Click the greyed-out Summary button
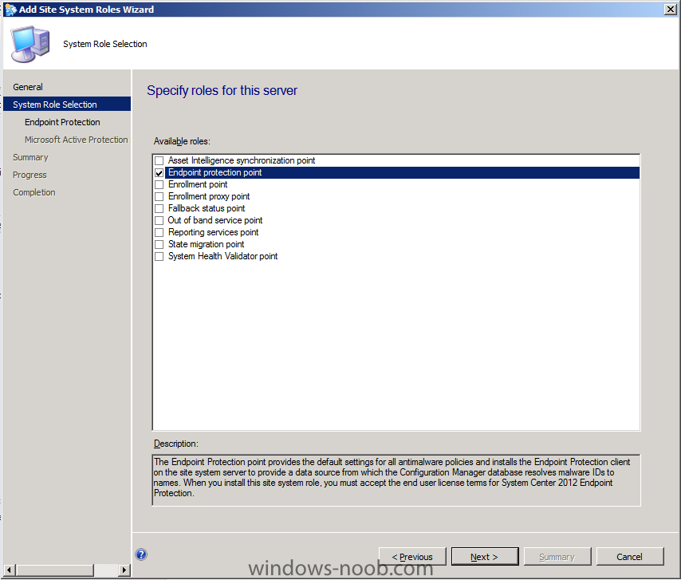 (557, 557)
